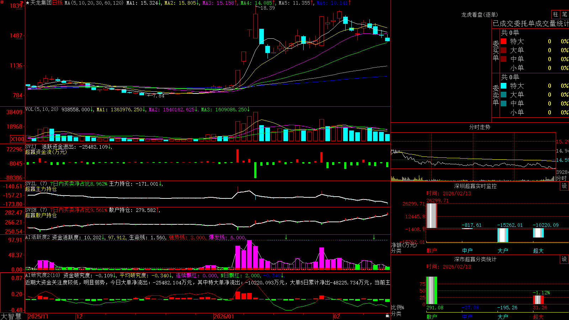Open the VOL(5,10,20) indicator parameters

click(42, 110)
